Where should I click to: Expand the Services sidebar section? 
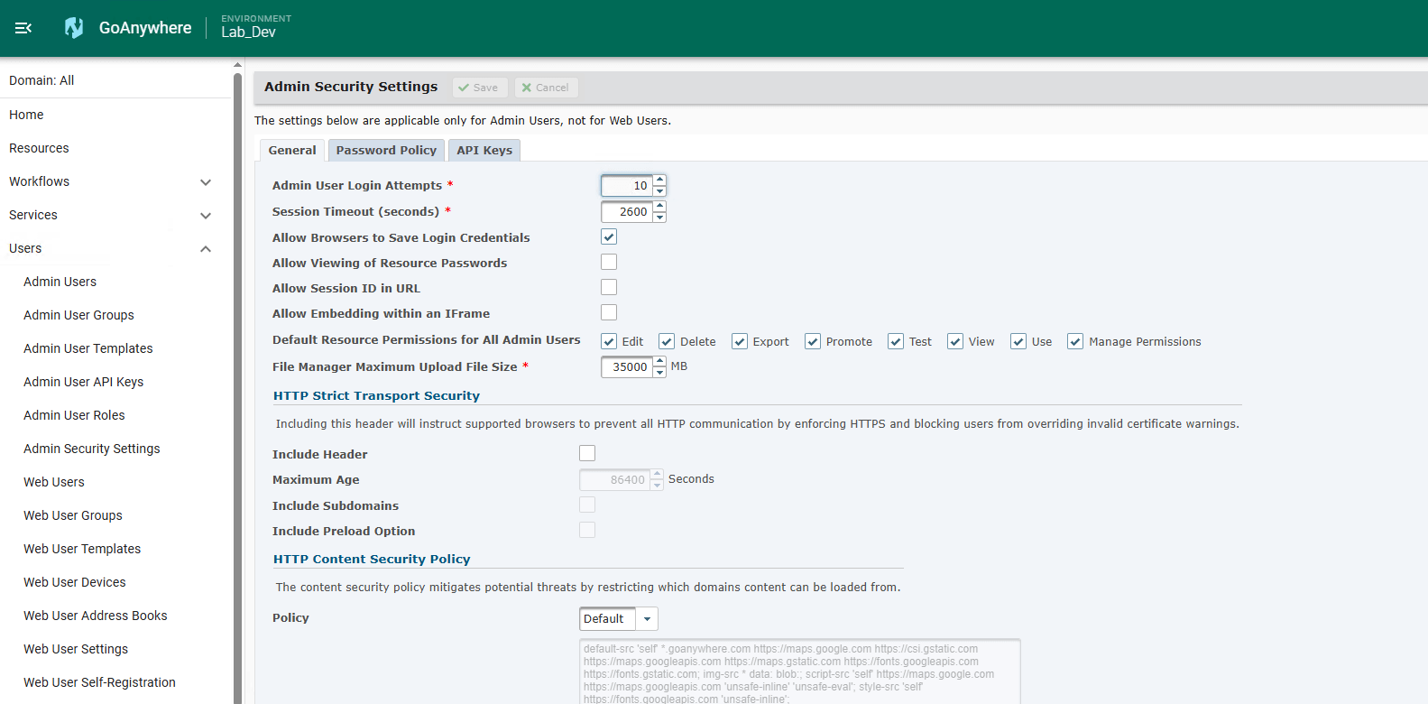tap(206, 216)
